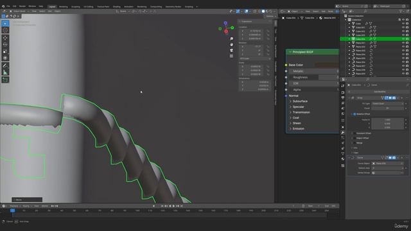Screen dimensions: 411x231
Task: Toggle eye icon of the highlighted Cube.004 row
Action: pos(403,38)
